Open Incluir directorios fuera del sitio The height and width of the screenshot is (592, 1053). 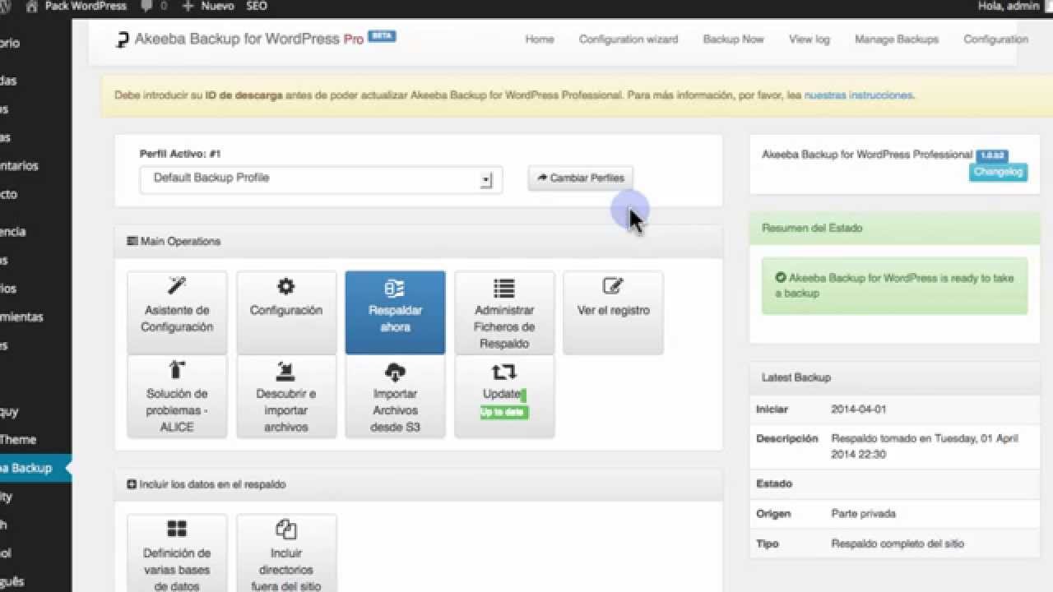coord(286,554)
